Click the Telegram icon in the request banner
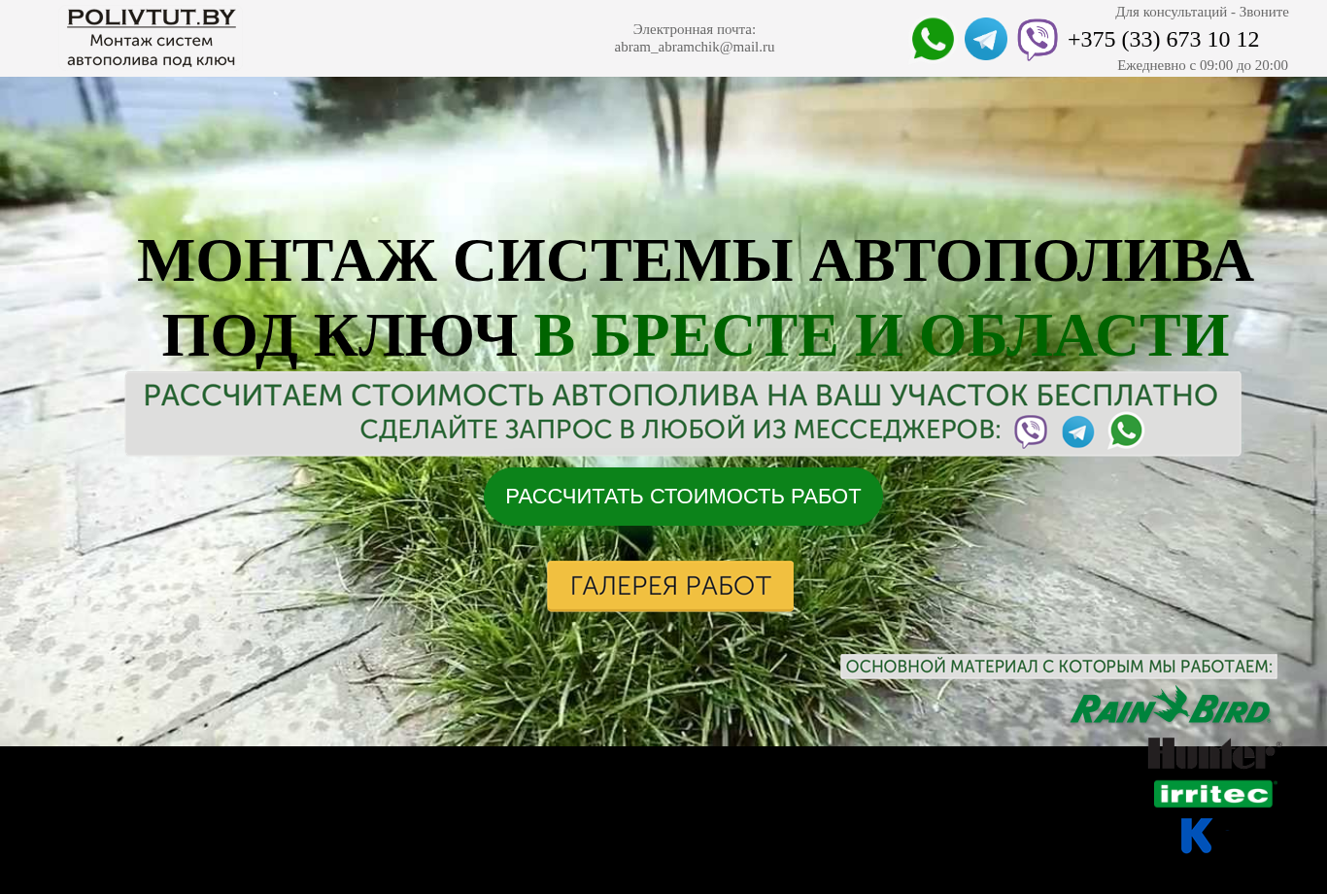This screenshot has height=894, width=1327. [1078, 431]
